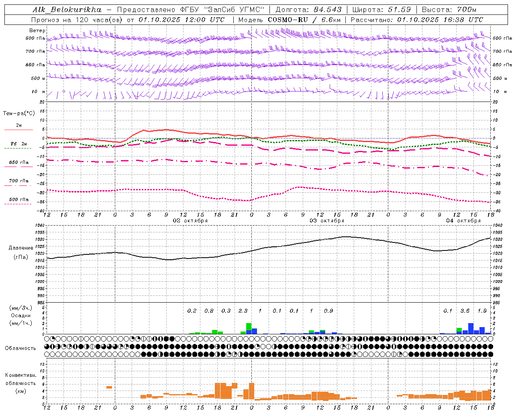The height and width of the screenshot is (411, 514).
Task: Click the 'Конвективн.' label
Action: [20, 375]
